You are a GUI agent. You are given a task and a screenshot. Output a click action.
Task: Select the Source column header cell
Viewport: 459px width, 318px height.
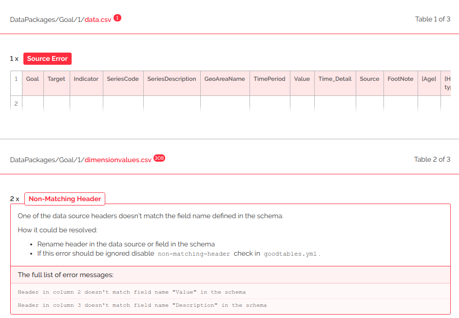[x=370, y=83]
